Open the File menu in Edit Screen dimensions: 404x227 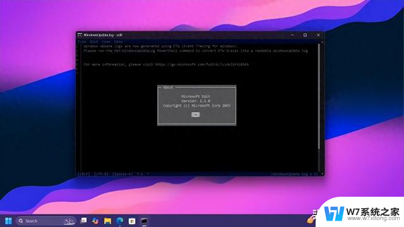click(x=81, y=42)
